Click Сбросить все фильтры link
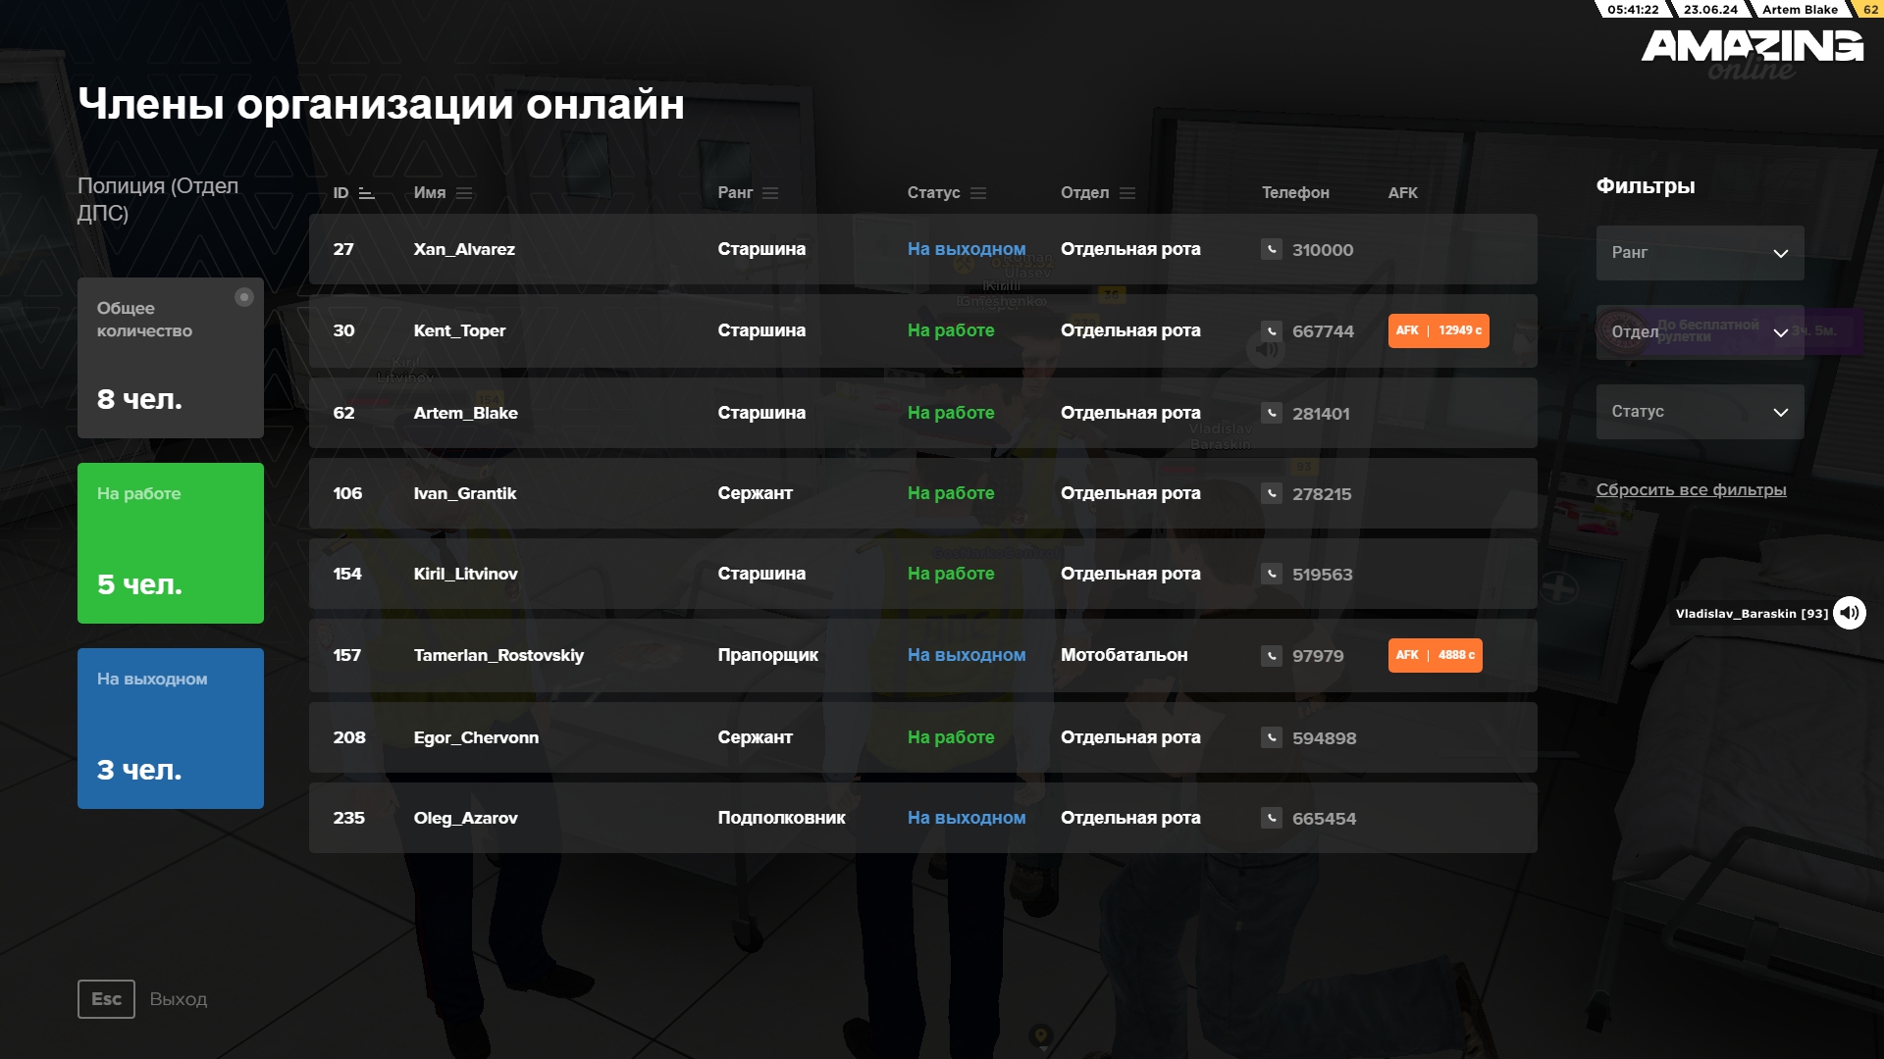1884x1059 pixels. click(1690, 489)
